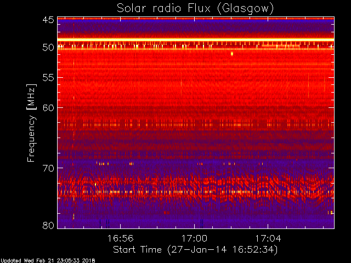
Task: Click the 'Updated Wed Feb 21 23:05:33 2018' timestamp
Action: pos(48,261)
